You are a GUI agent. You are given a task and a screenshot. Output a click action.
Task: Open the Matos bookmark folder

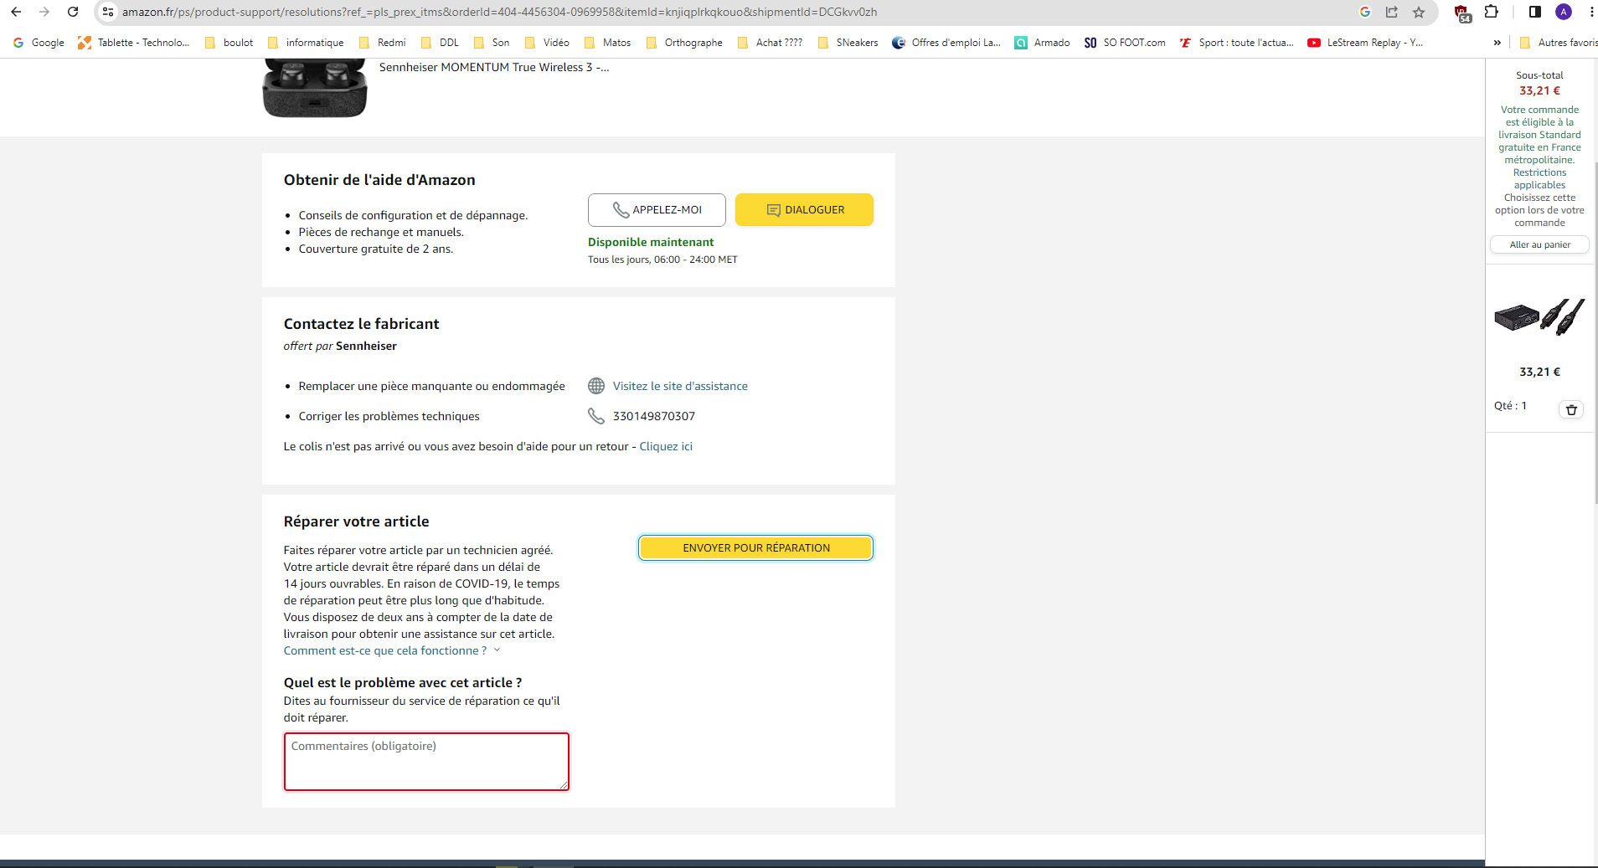(x=608, y=43)
